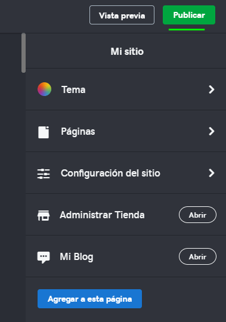This screenshot has width=226, height=322.
Task: Click the rainbow color wheel Tema icon
Action: tap(44, 89)
